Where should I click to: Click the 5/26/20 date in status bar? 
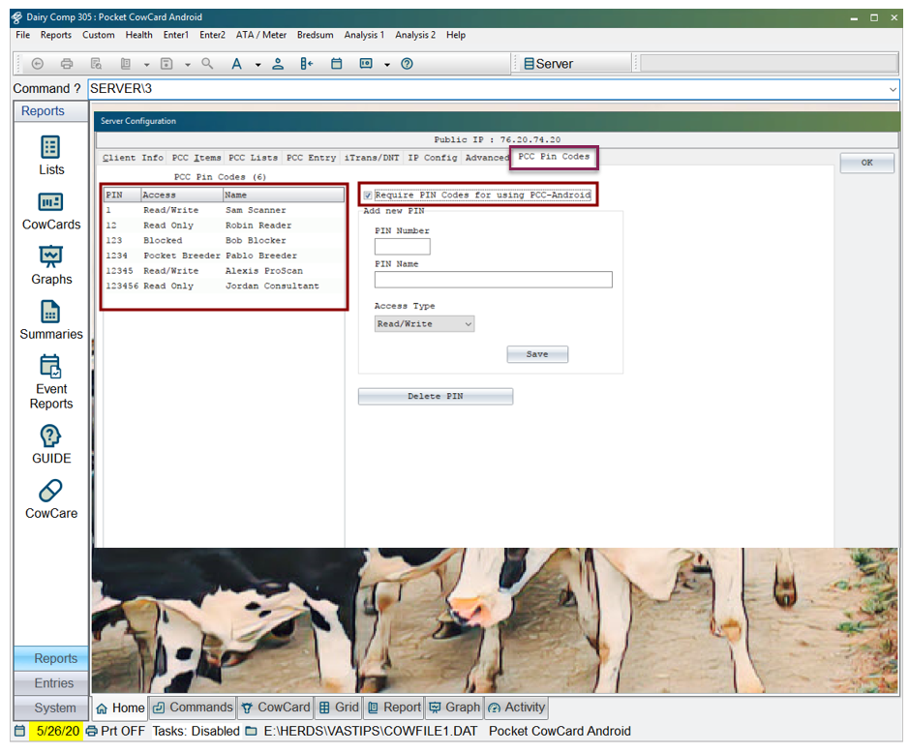(x=57, y=731)
